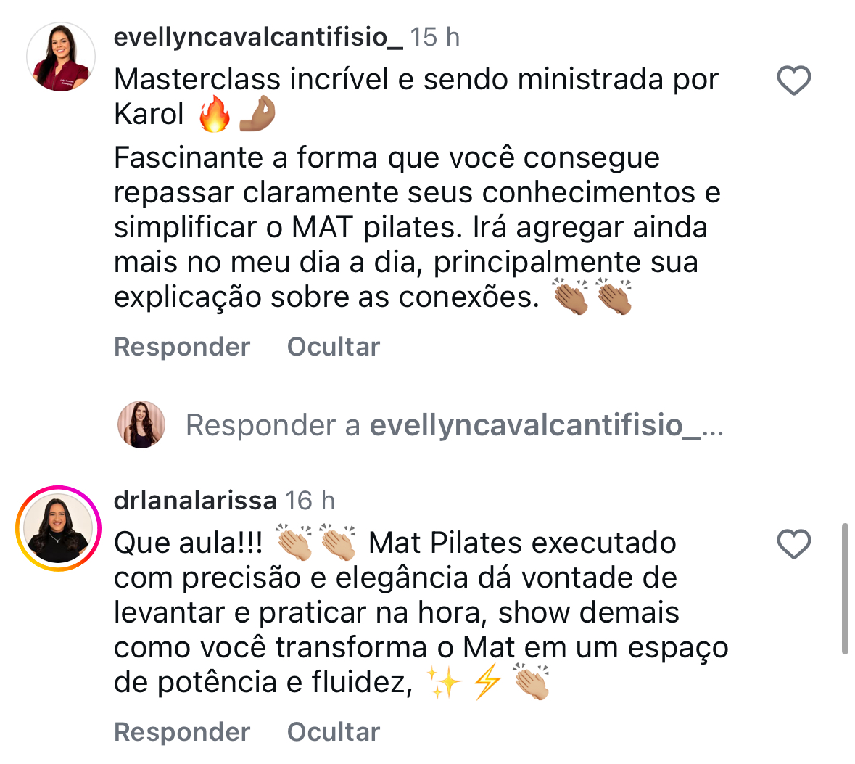This screenshot has width=855, height=764.
Task: Like evellyncavalcantifisio_'s comment with the heart
Action: click(793, 81)
